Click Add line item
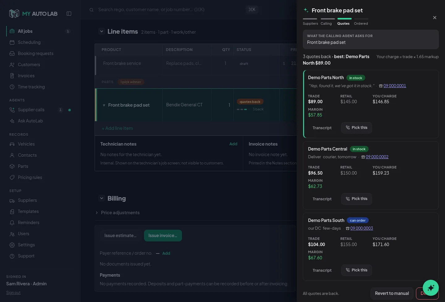 (x=117, y=128)
